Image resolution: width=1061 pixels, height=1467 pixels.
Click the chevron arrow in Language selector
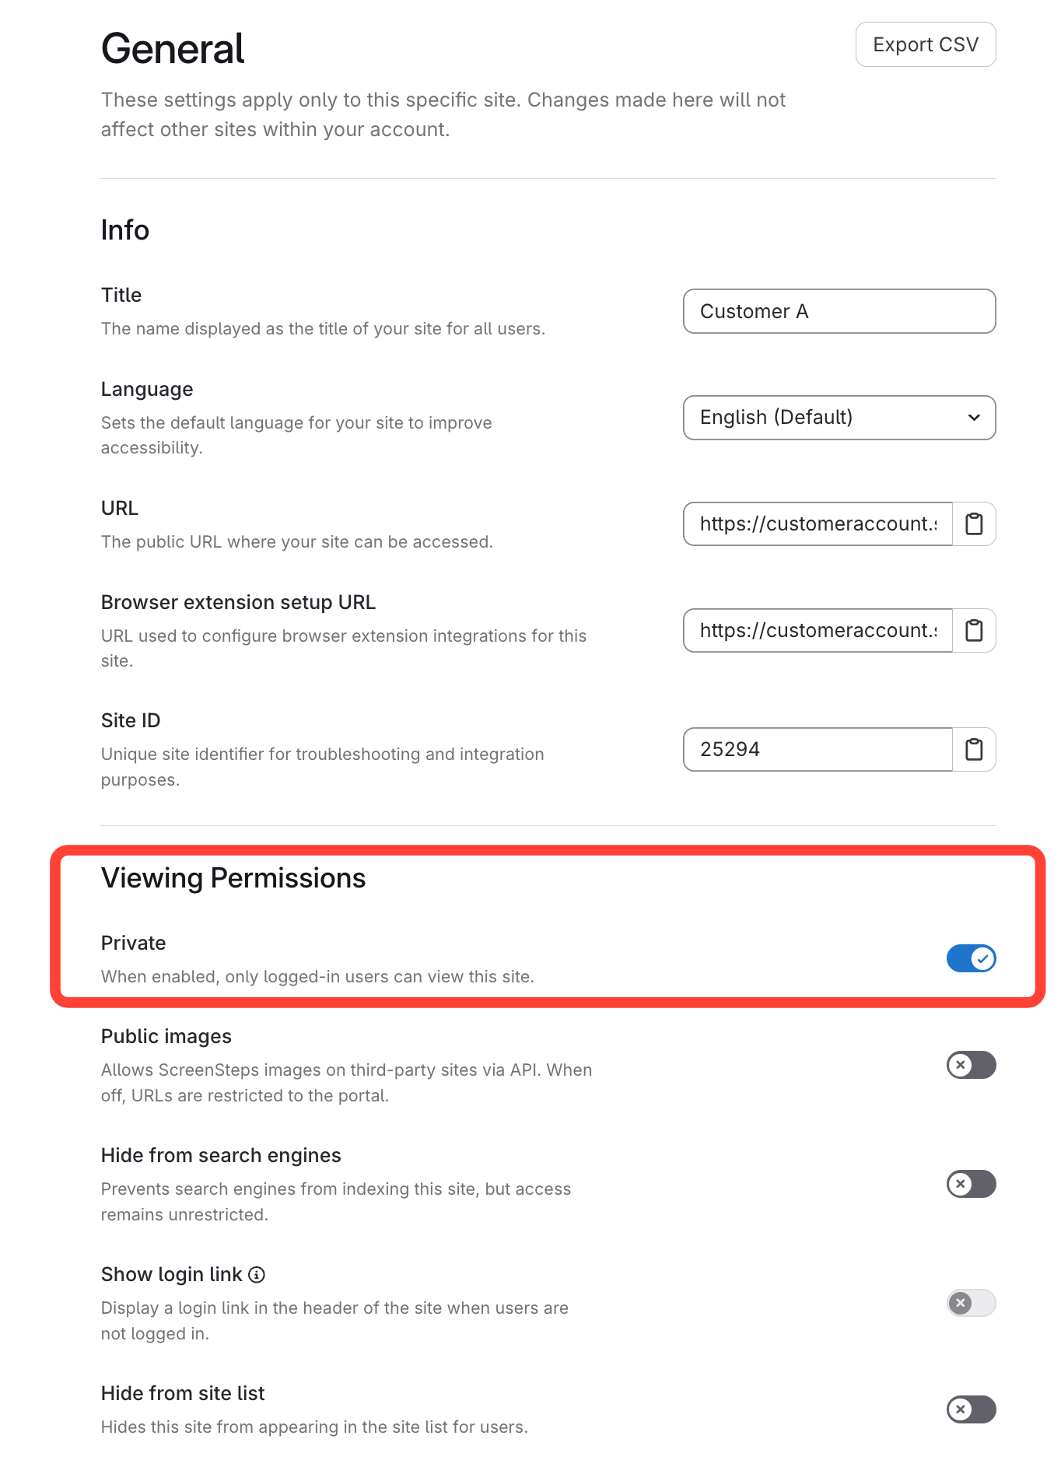[x=974, y=418]
